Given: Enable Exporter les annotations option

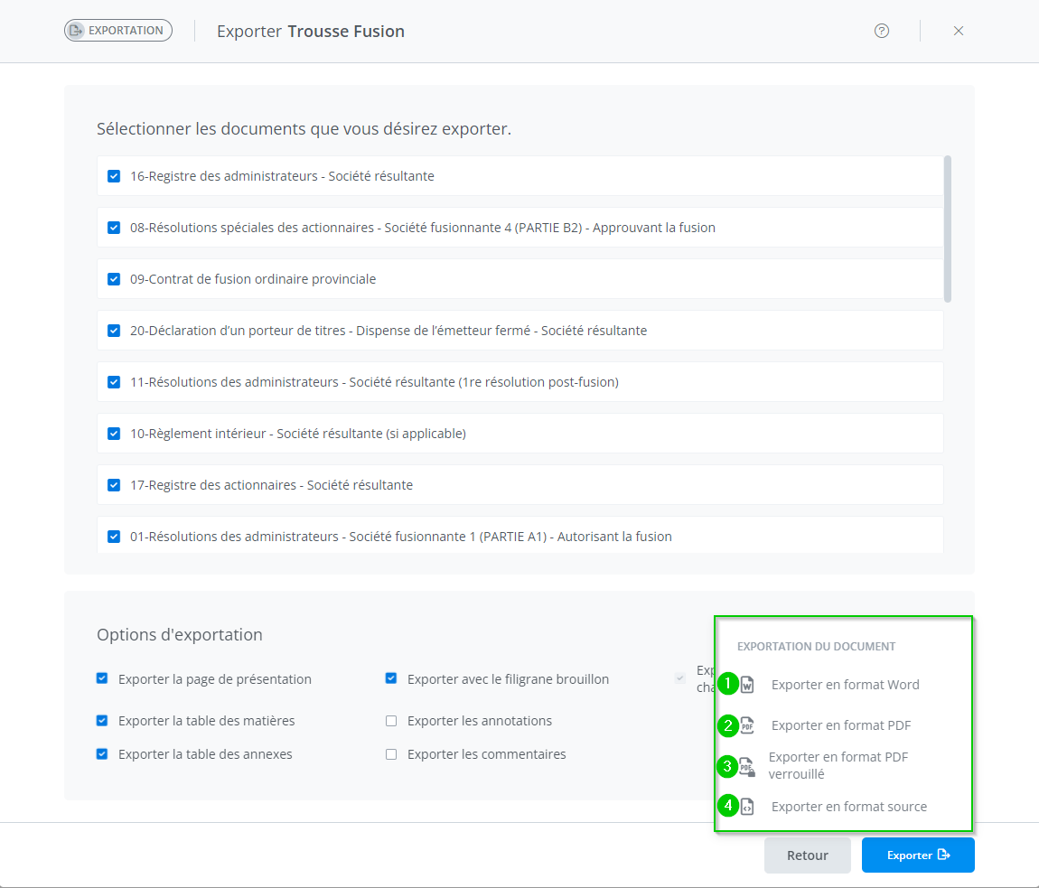Looking at the screenshot, I should click(391, 721).
